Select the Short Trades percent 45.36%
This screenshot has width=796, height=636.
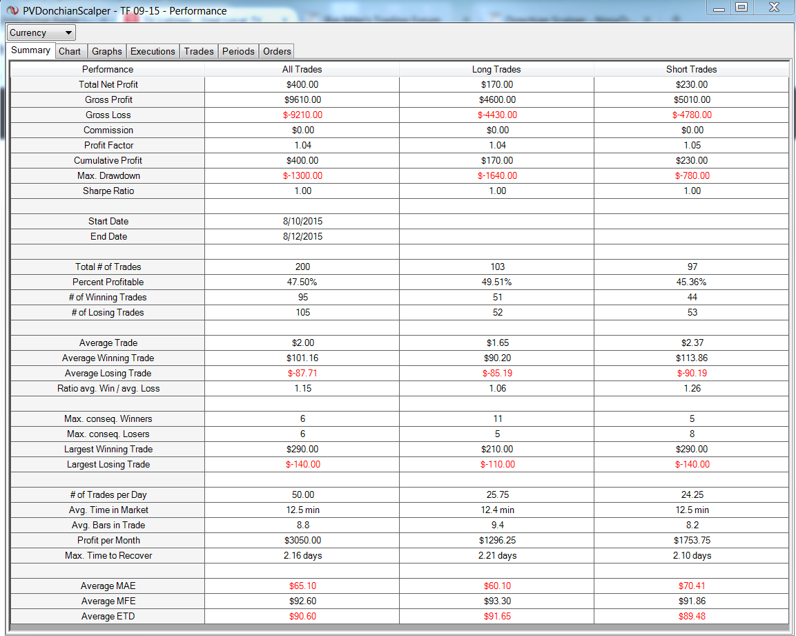tap(692, 282)
